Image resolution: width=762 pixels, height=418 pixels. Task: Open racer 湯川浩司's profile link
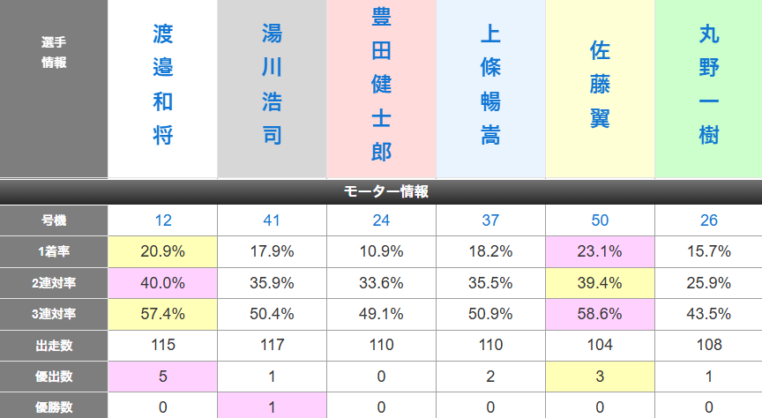(273, 85)
